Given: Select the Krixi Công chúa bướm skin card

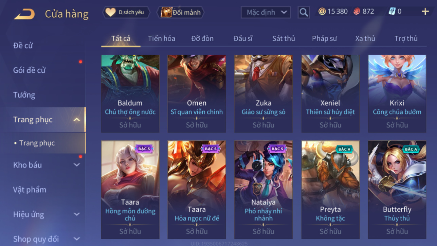Looking at the screenshot, I should (397, 93).
